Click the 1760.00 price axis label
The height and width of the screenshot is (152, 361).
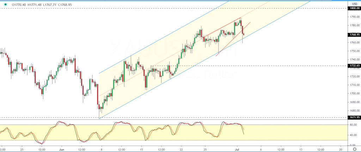click(x=355, y=43)
